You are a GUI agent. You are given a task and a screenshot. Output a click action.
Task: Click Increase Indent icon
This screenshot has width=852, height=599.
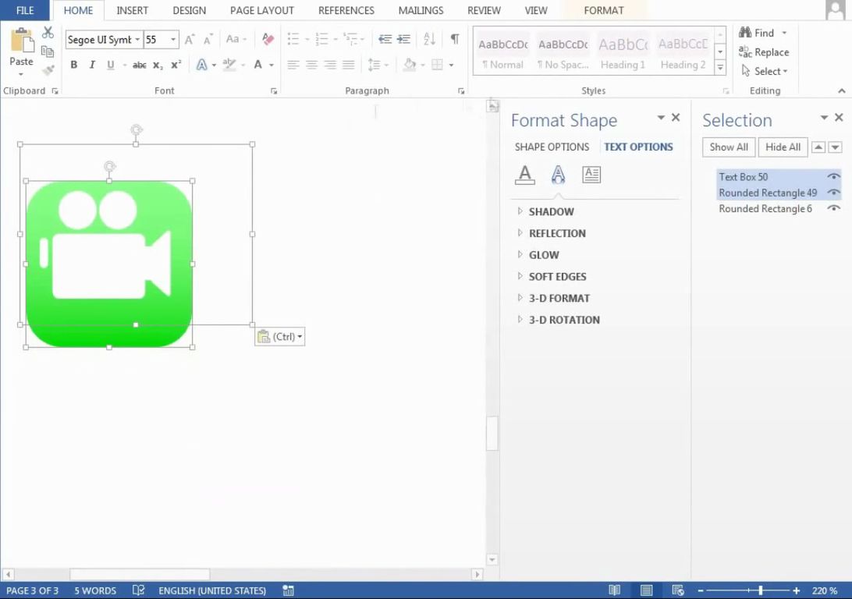pyautogui.click(x=403, y=39)
